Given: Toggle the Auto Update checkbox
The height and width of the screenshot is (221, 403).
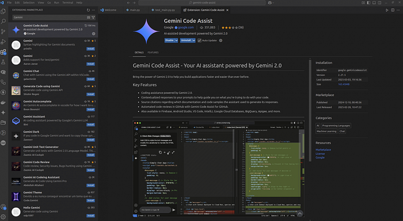Looking at the screenshot, I should (x=199, y=40).
